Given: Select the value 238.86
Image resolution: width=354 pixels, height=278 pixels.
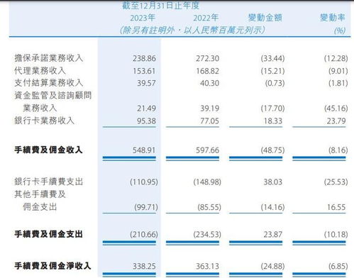Looking at the screenshot, I should (x=144, y=58).
